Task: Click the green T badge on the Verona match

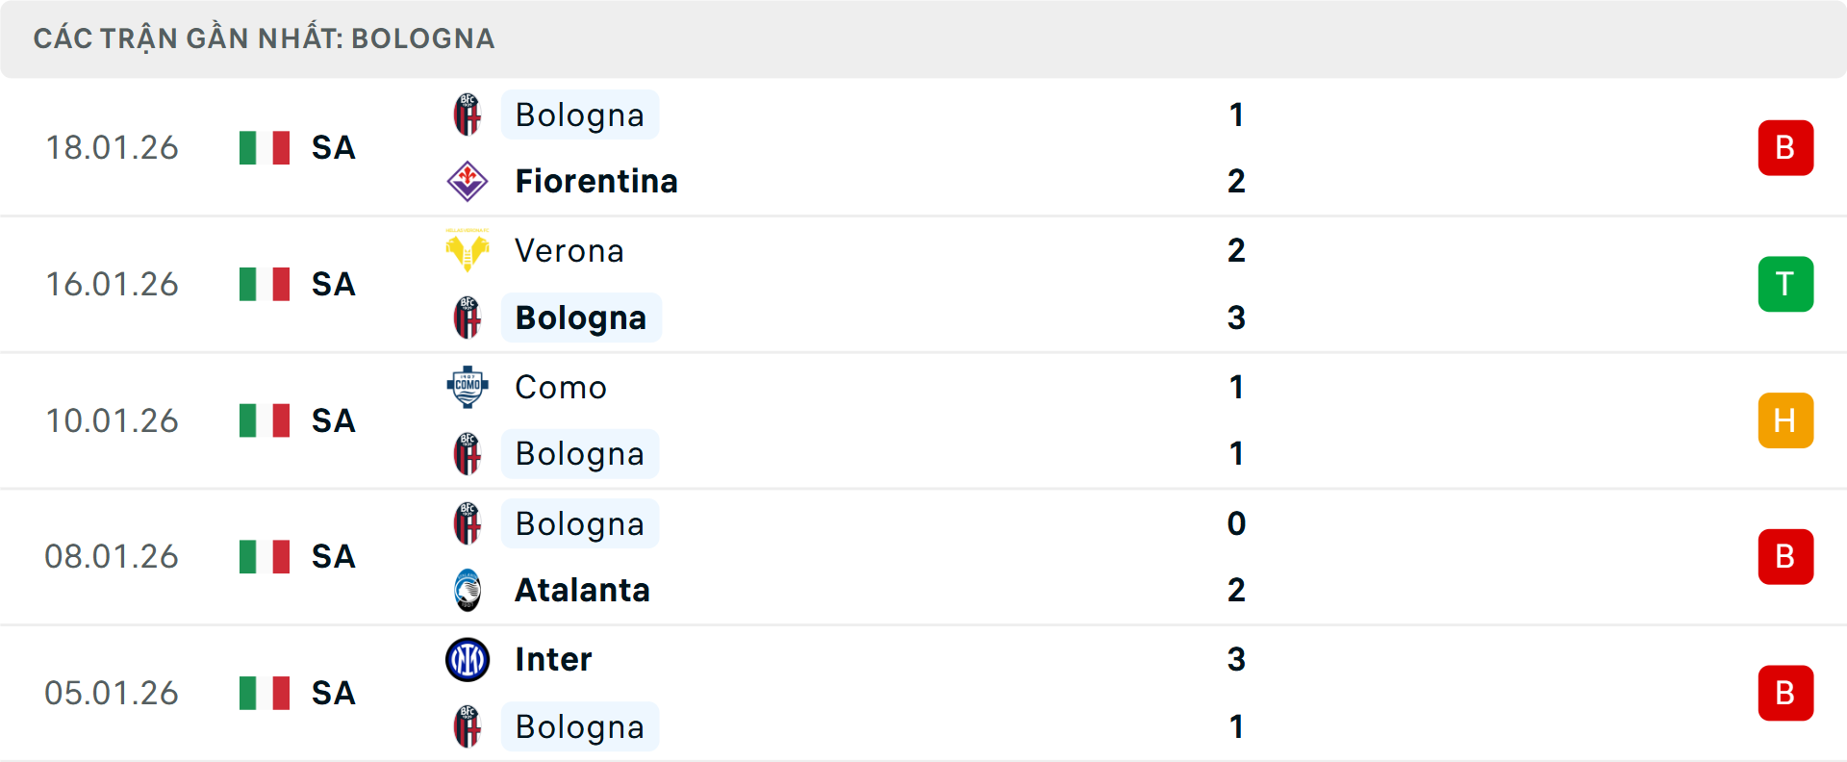Action: coord(1785,284)
